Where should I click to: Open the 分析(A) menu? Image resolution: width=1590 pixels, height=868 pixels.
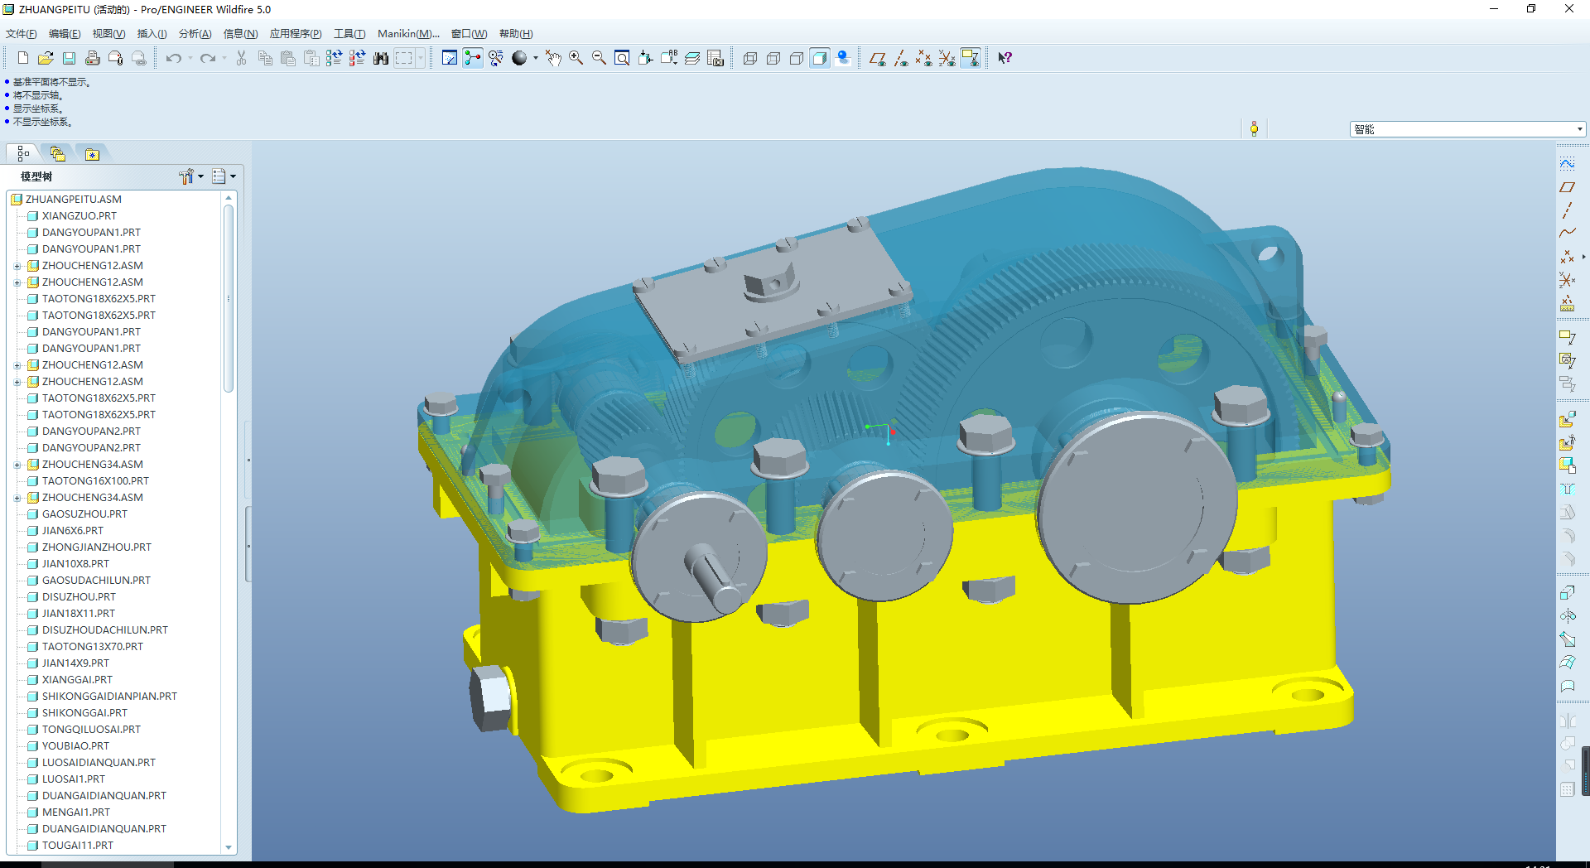click(x=195, y=34)
